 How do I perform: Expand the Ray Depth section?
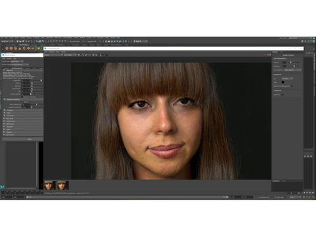(4, 118)
